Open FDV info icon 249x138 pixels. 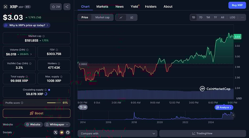57,50
